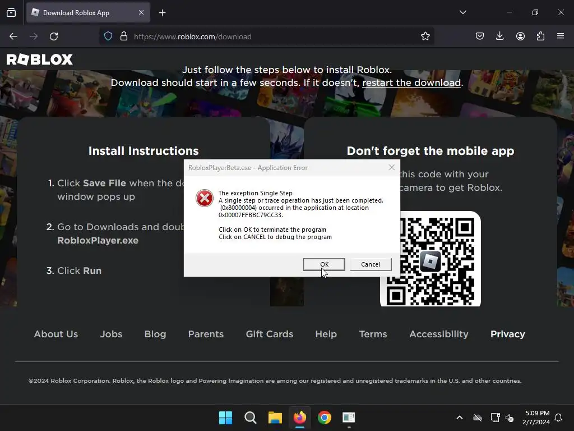The width and height of the screenshot is (574, 431).
Task: Click muted volume tray icon
Action: tap(510, 418)
